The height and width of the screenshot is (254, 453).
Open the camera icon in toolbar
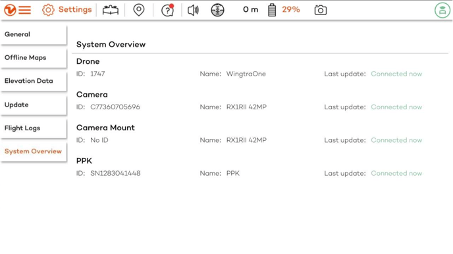coord(321,10)
